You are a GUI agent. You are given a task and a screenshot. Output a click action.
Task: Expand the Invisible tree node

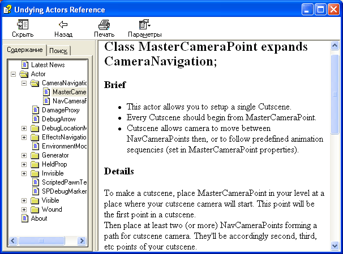click(x=24, y=174)
